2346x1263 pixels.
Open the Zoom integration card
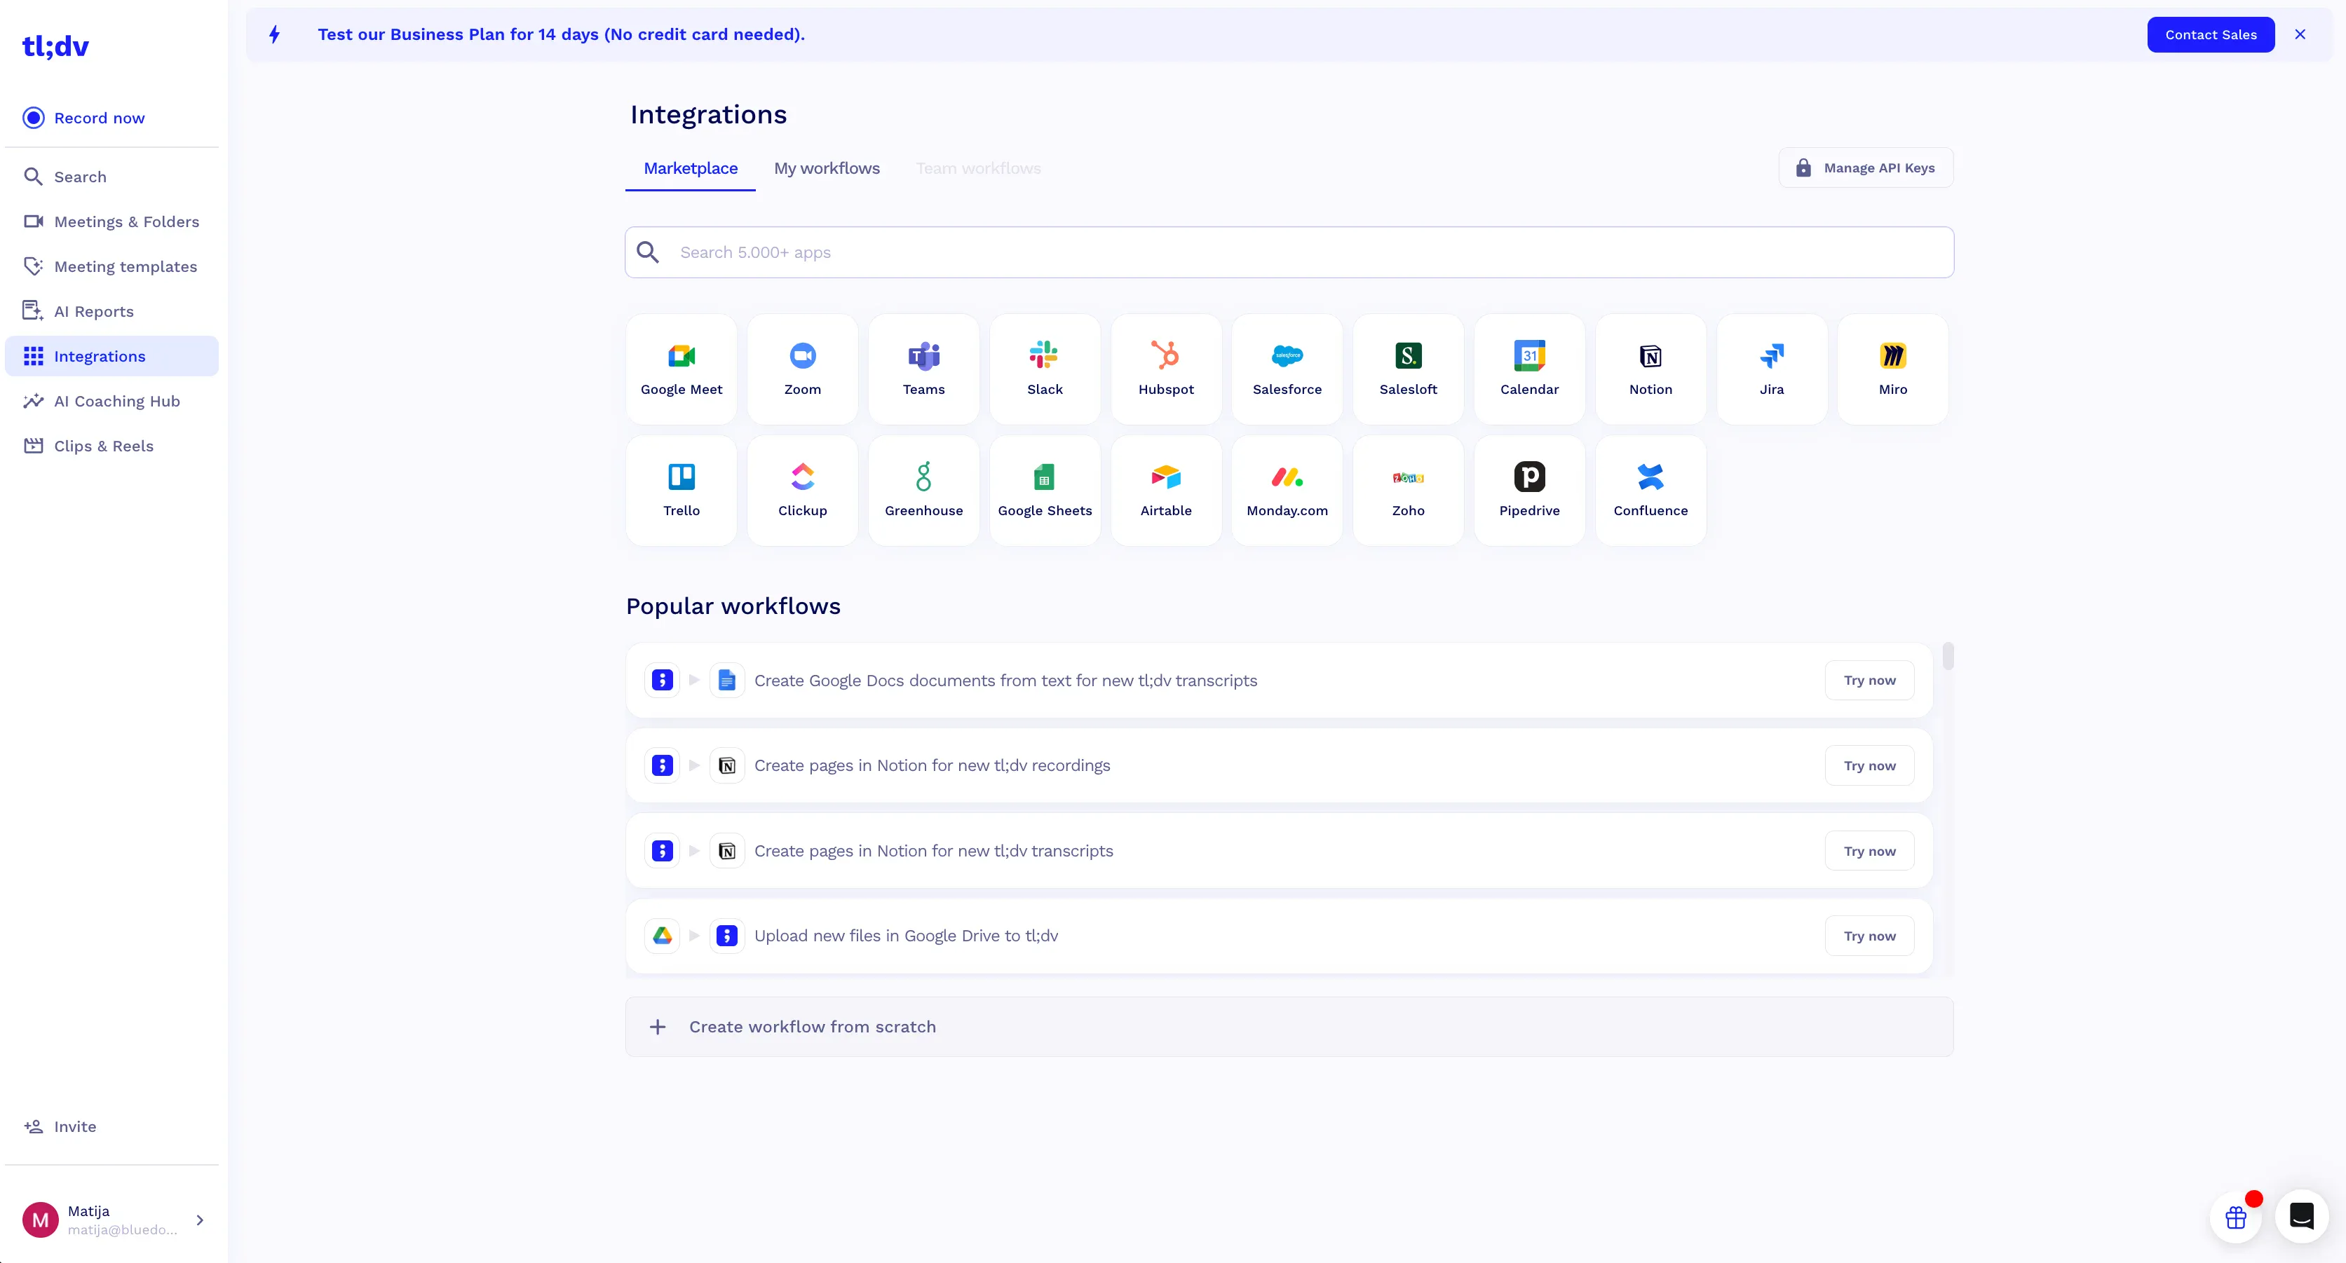[802, 369]
